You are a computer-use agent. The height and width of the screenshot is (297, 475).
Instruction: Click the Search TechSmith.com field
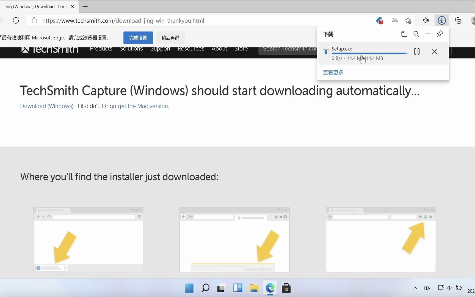click(288, 51)
